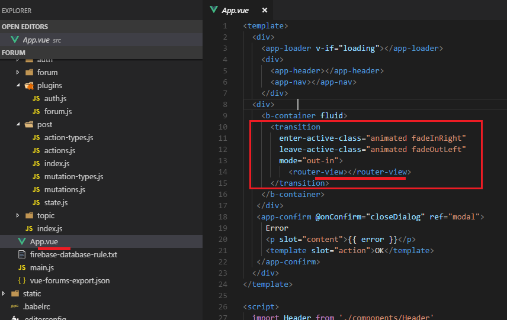Click the app-header tag line
The height and width of the screenshot is (320, 507).
pos(327,71)
